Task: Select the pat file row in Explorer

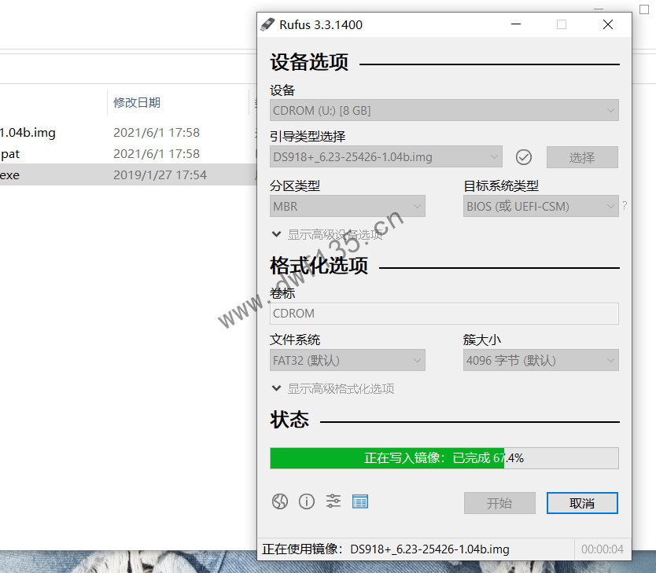Action: [127, 154]
